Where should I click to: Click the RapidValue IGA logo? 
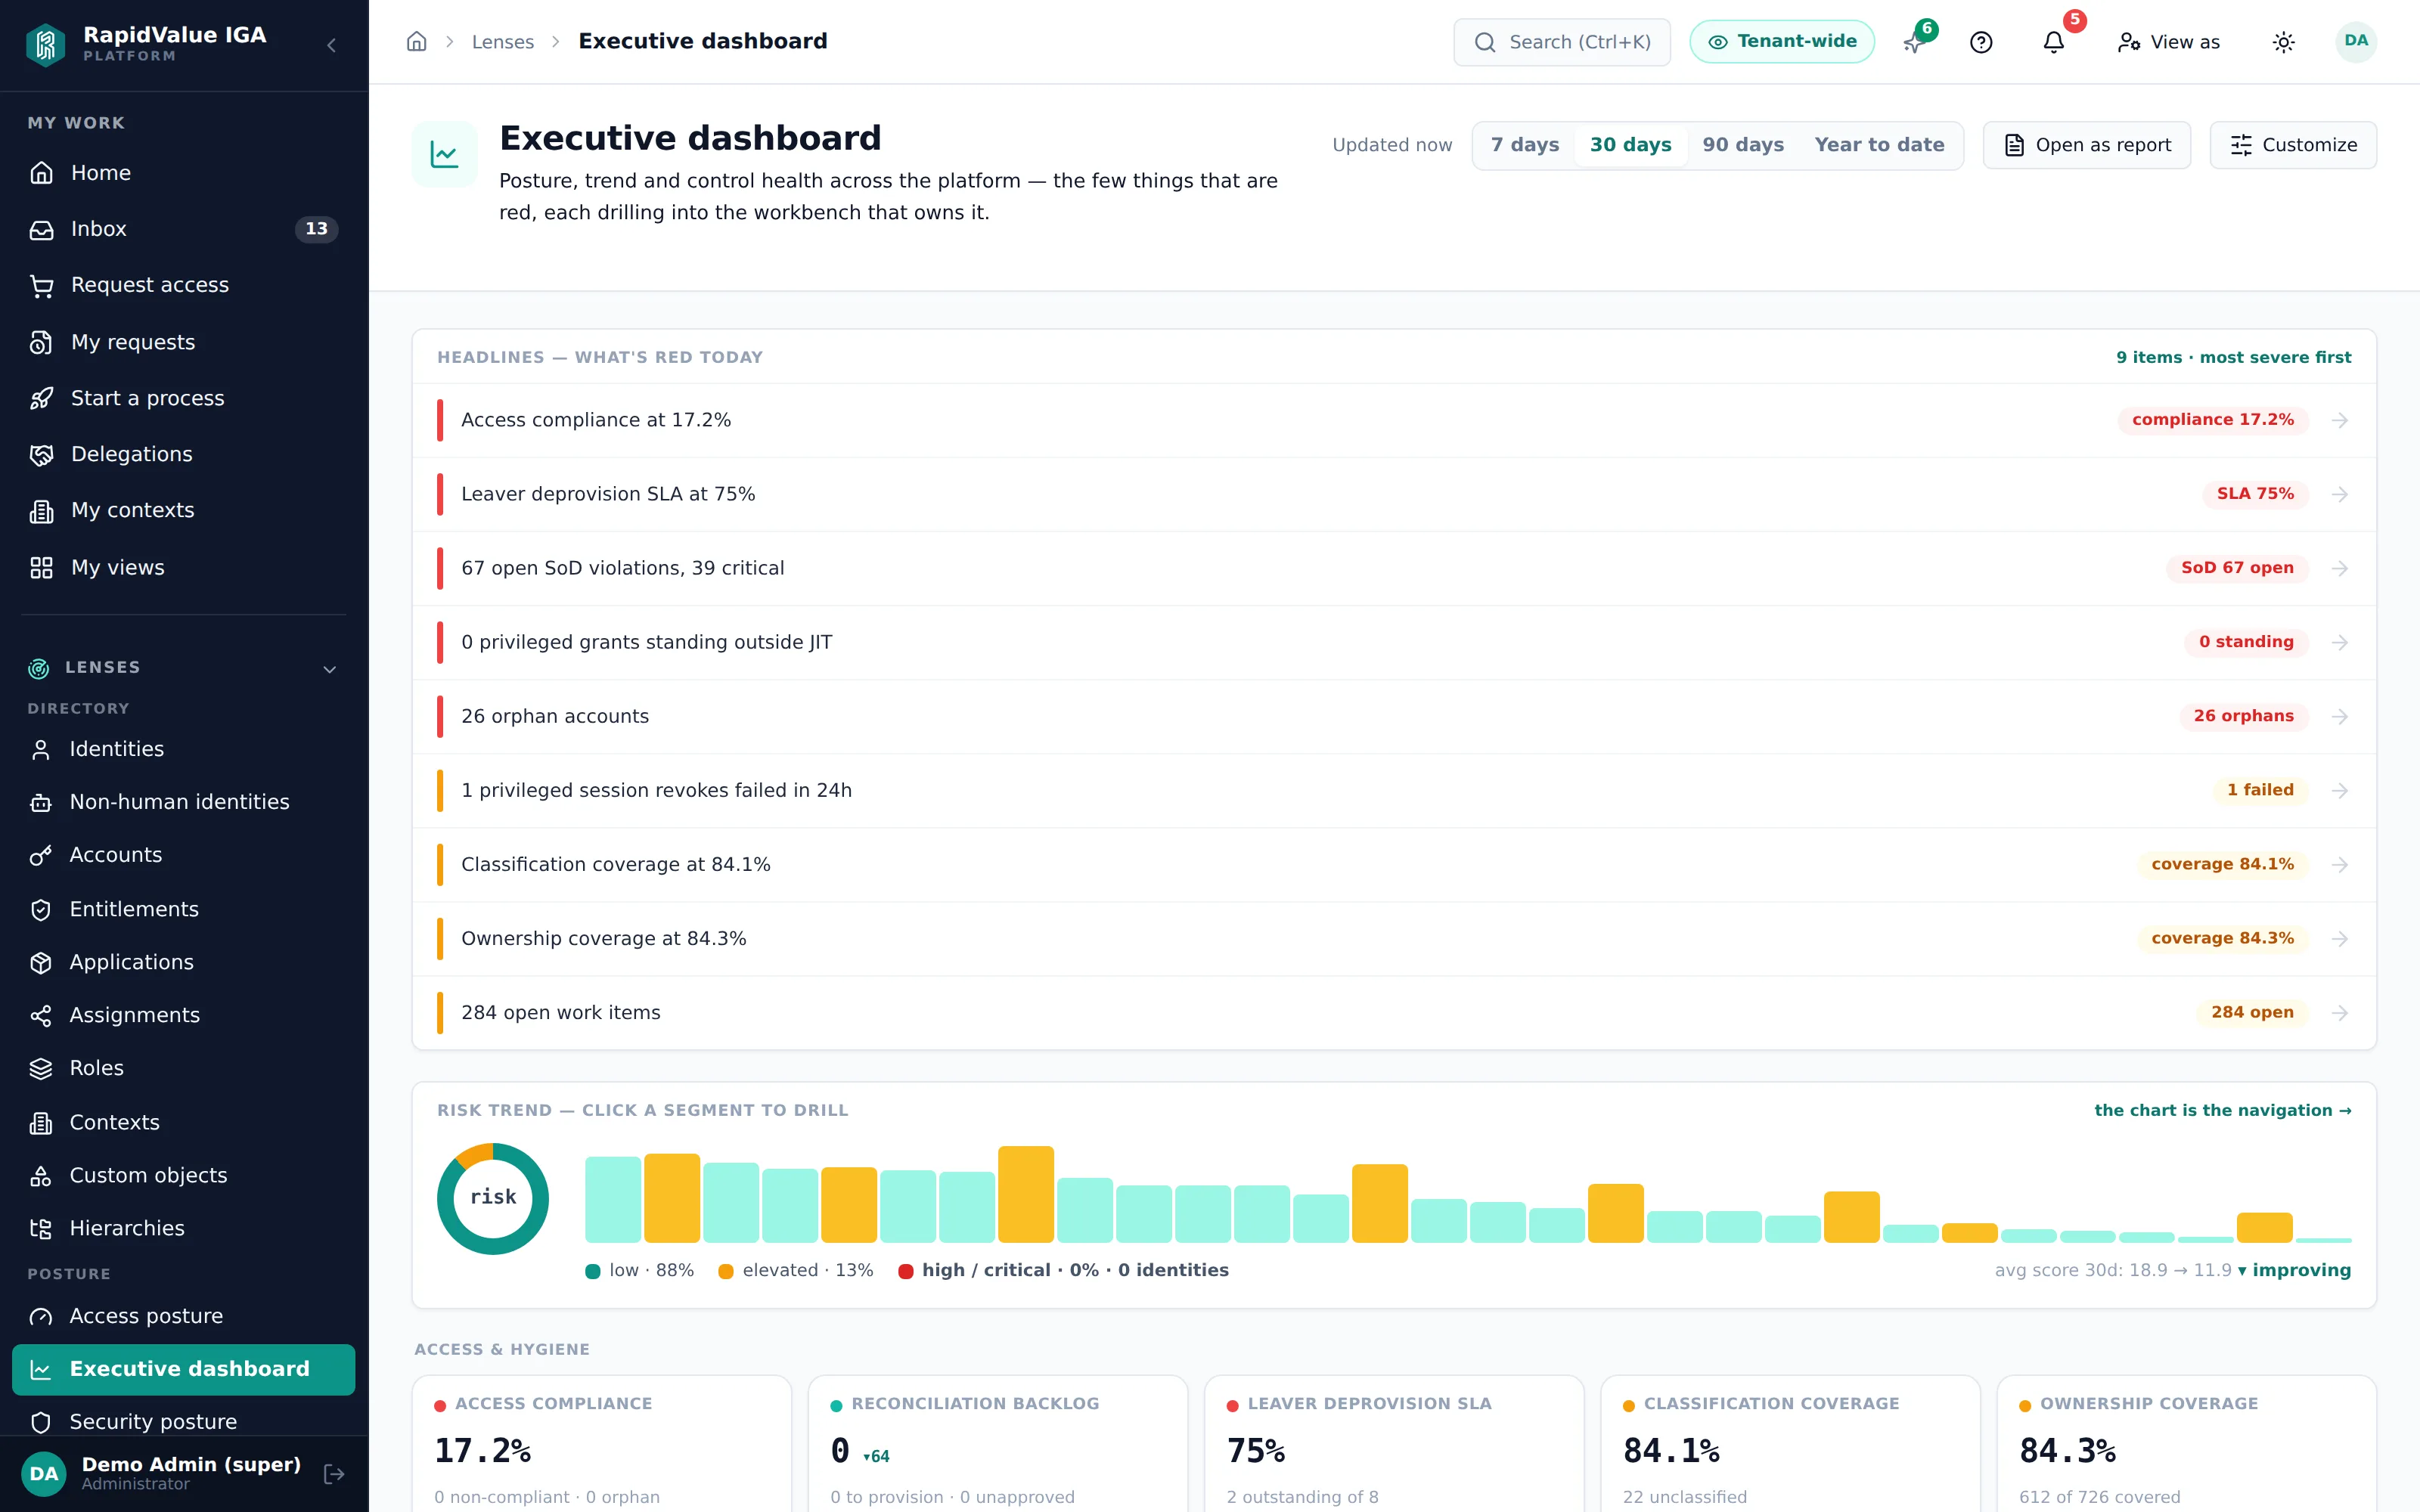[x=45, y=44]
